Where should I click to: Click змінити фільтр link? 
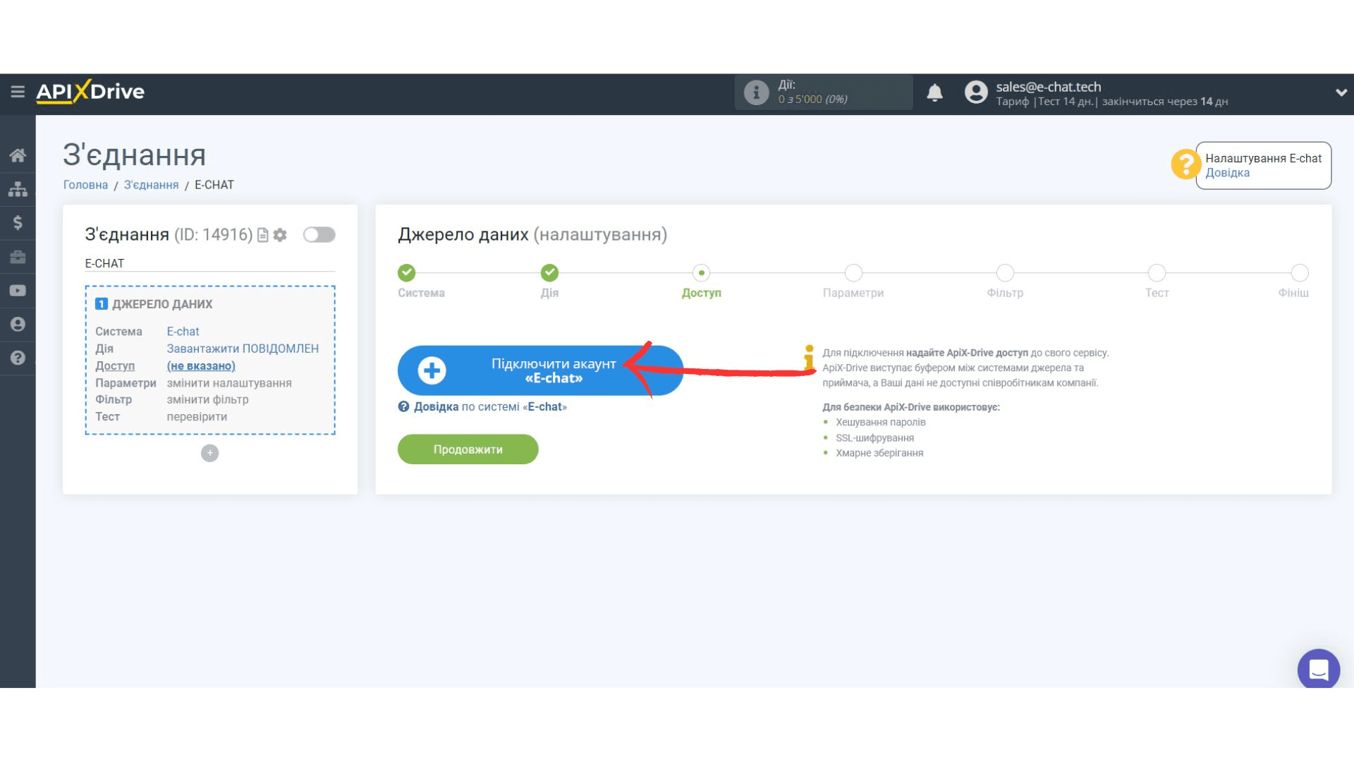(207, 399)
